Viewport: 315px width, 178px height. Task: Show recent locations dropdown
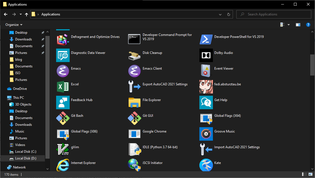click(21, 14)
